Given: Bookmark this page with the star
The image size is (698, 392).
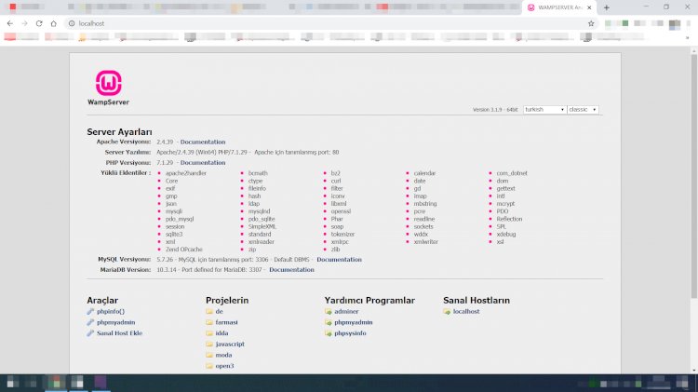Looking at the screenshot, I should tap(591, 23).
